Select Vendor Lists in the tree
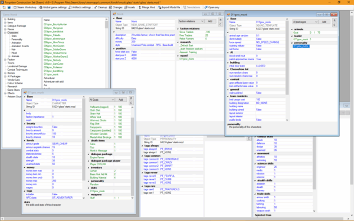Image resolution: width=354 pixels, height=221 pixels. coord(14,80)
